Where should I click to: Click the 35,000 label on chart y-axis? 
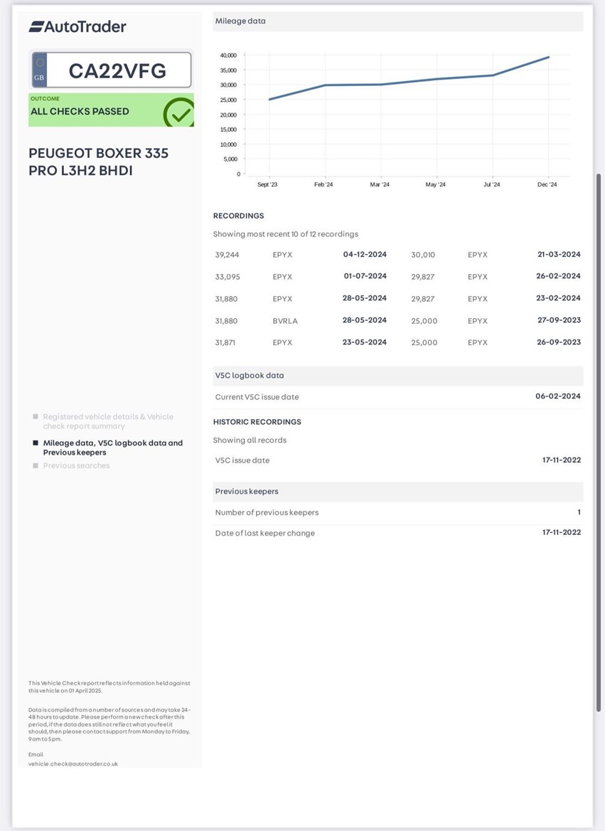[228, 70]
